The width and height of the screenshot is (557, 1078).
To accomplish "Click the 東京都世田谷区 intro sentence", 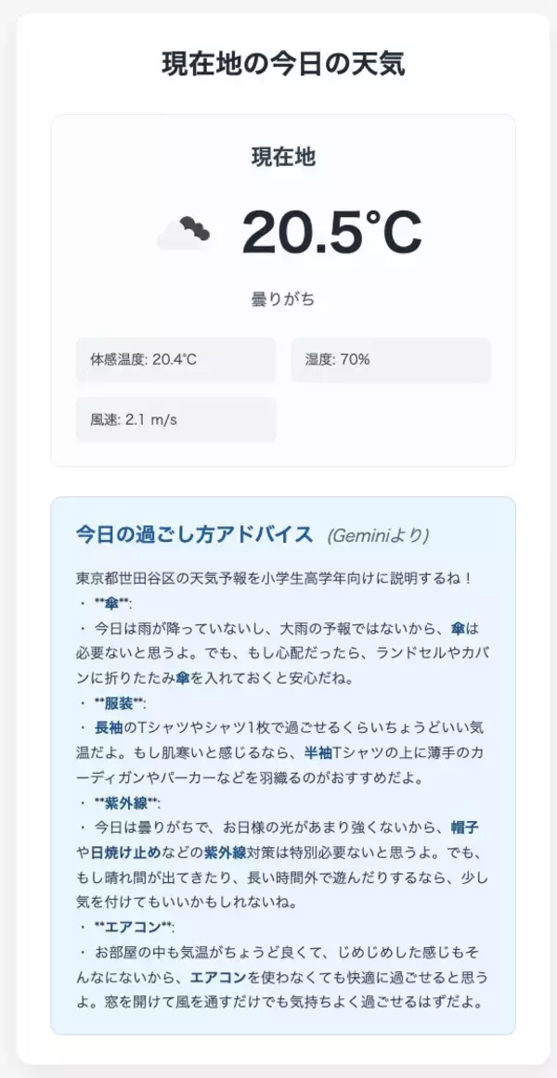I will [275, 578].
